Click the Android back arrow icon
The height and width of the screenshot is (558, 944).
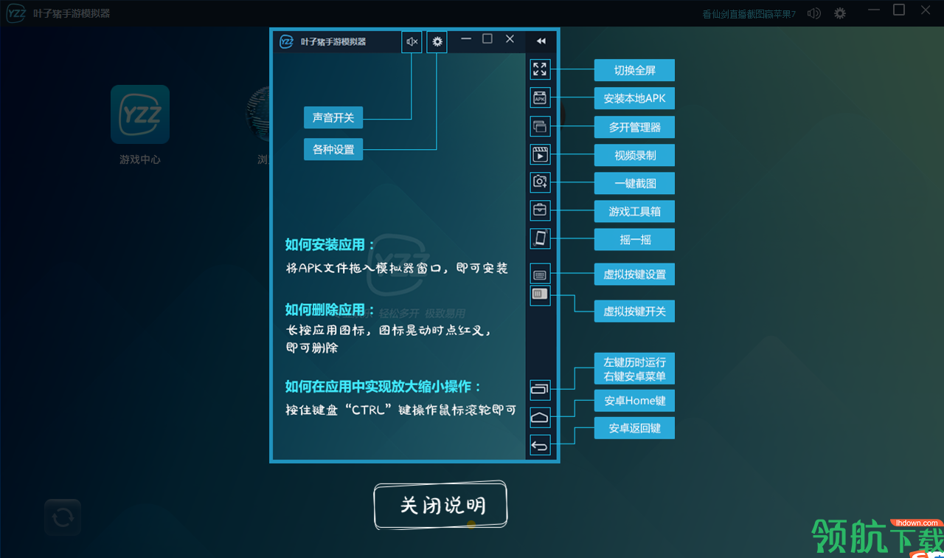540,445
